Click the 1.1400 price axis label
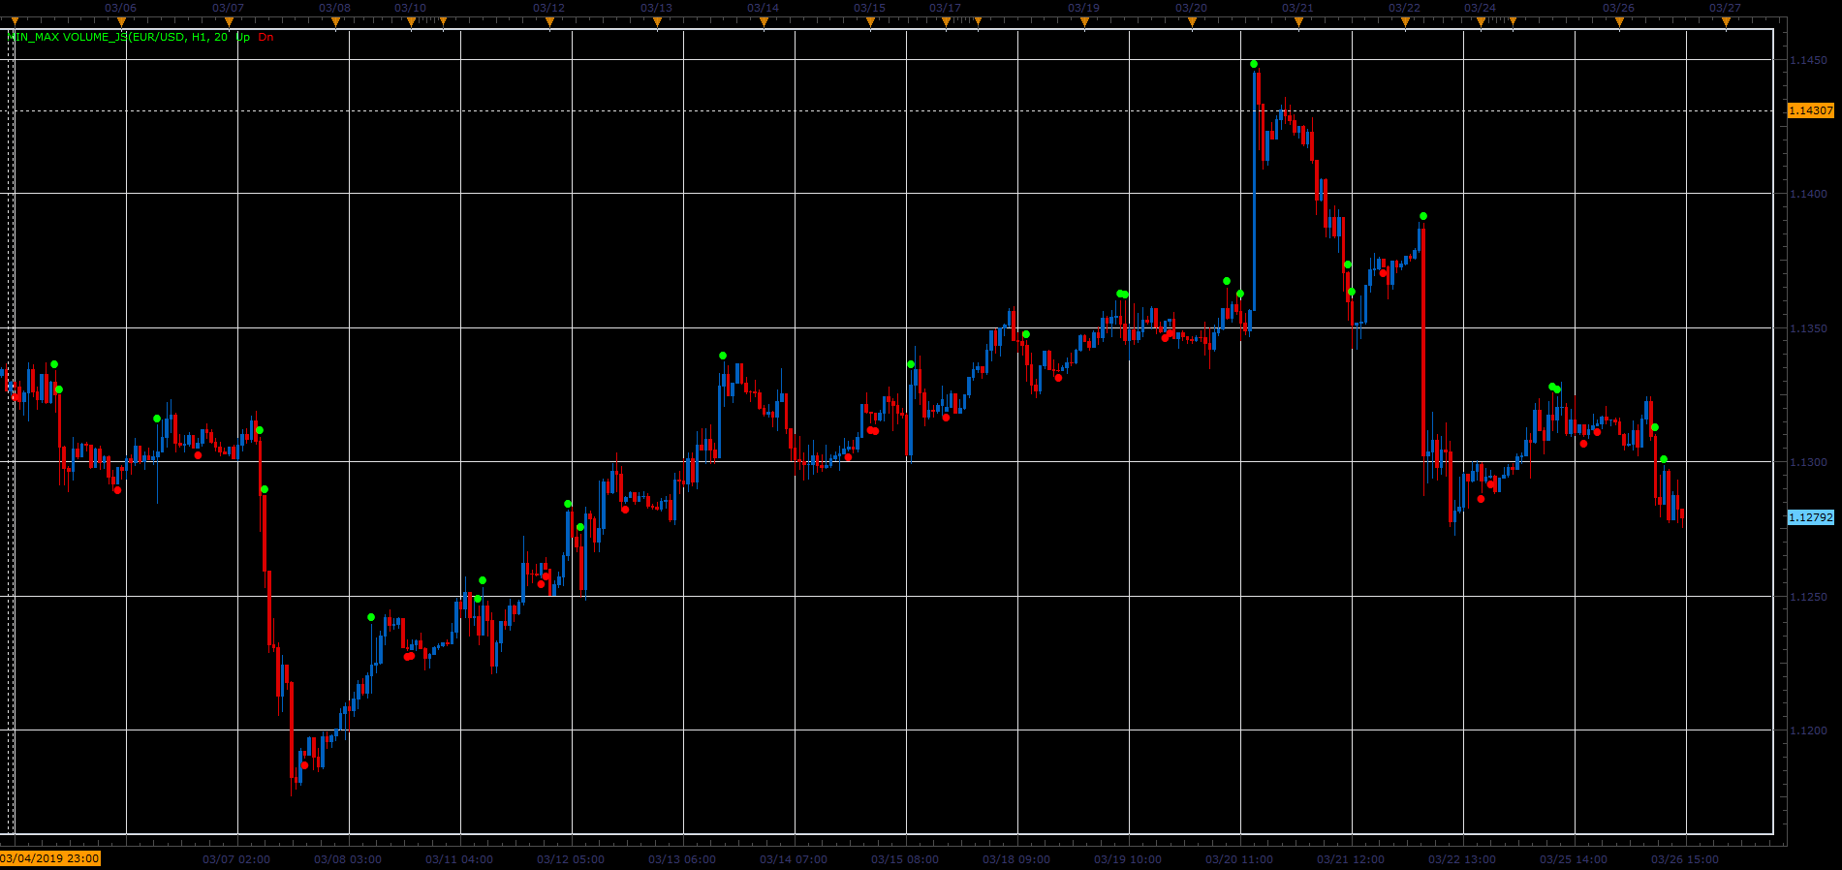Viewport: 1842px width, 870px height. [x=1808, y=194]
